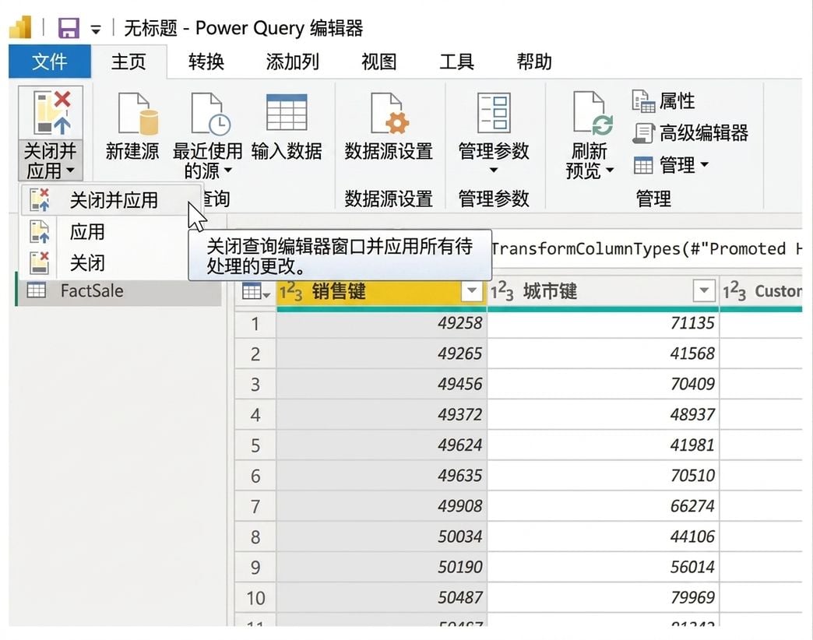Viewport: 813px width, 640px height.
Task: Select row number 10
Action: 255,598
